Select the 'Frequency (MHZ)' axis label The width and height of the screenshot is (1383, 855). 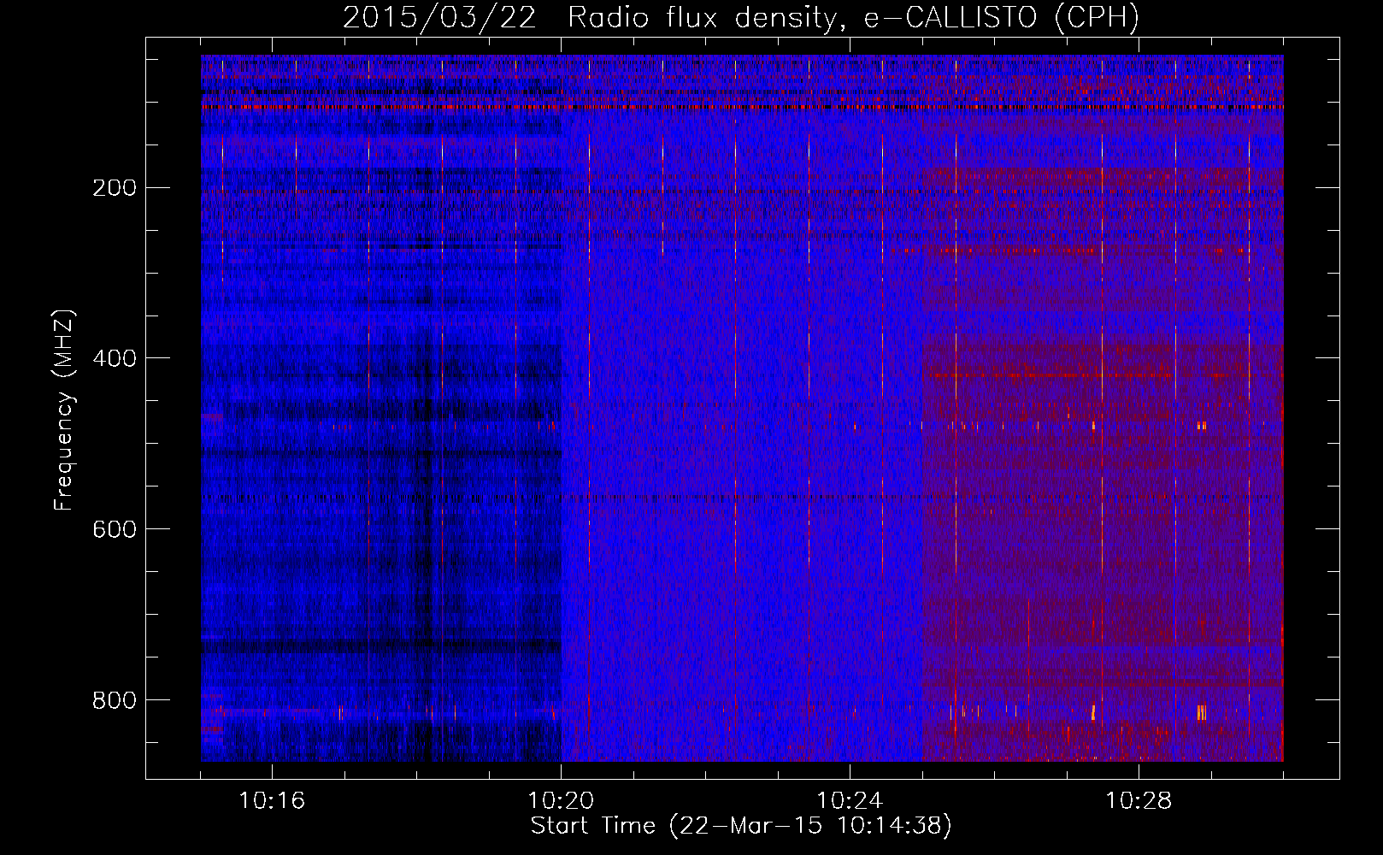point(64,410)
